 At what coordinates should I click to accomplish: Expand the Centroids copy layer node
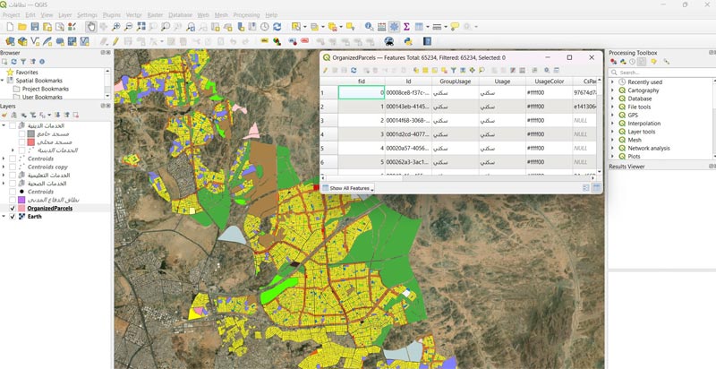(x=4, y=167)
